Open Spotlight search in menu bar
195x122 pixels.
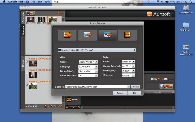click(x=191, y=2)
